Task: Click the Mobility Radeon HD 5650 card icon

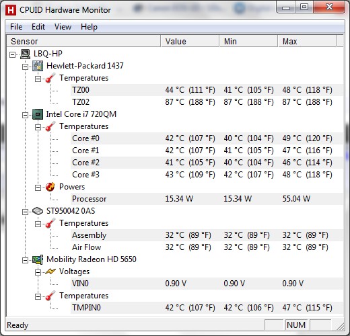Action: [x=38, y=259]
